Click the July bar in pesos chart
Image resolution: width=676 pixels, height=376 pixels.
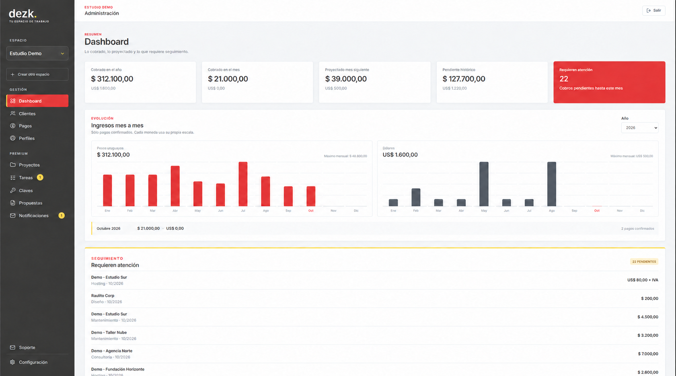pos(243,184)
